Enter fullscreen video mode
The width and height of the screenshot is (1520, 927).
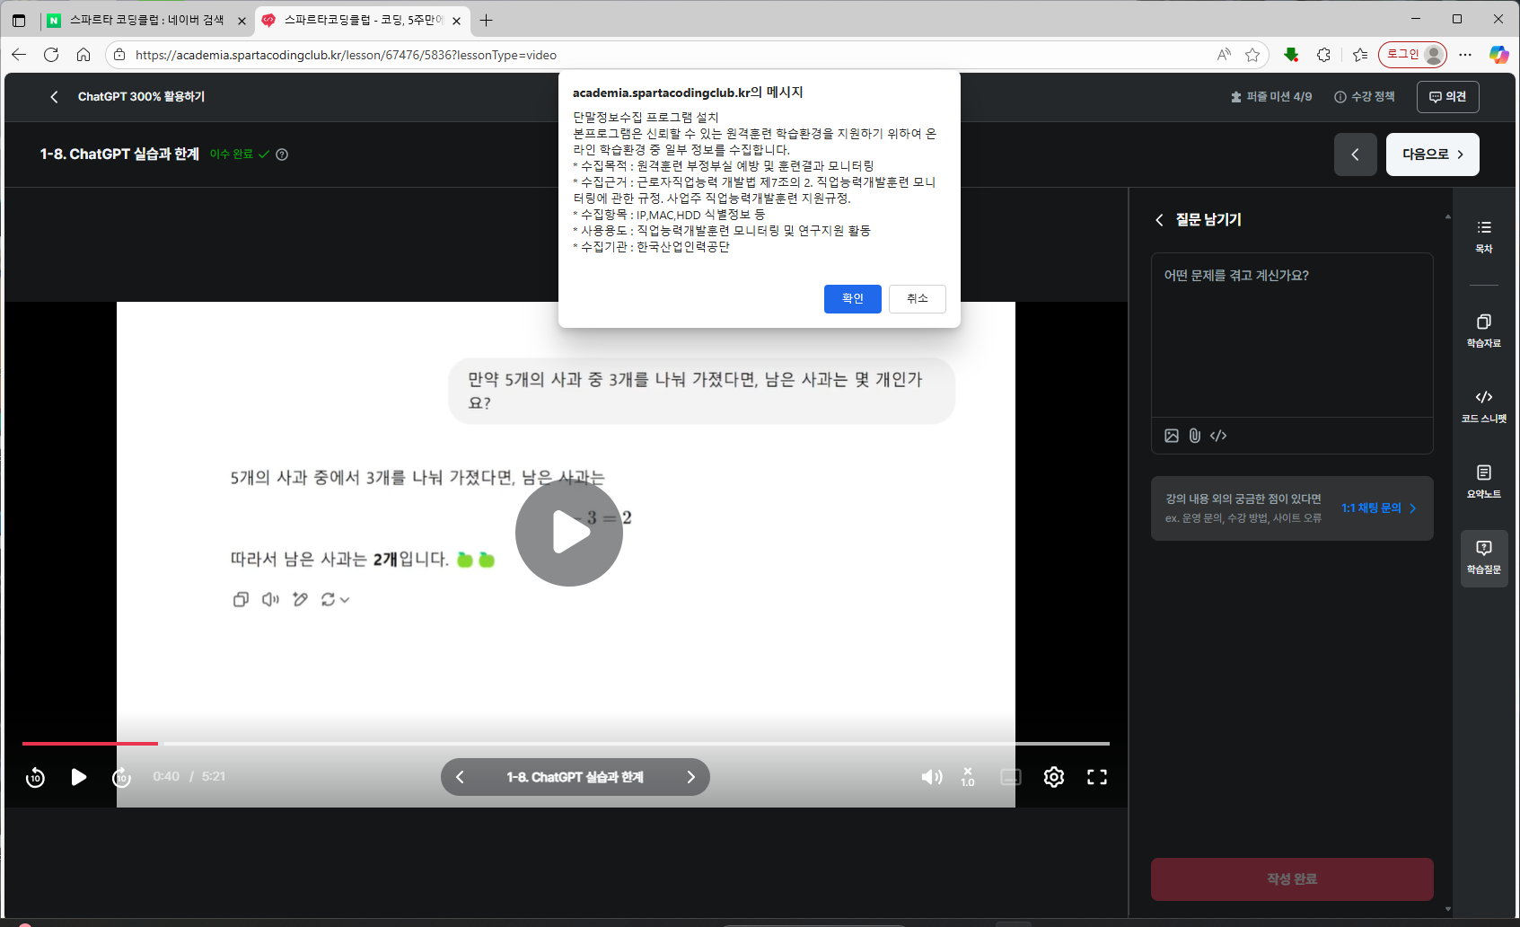coord(1097,777)
